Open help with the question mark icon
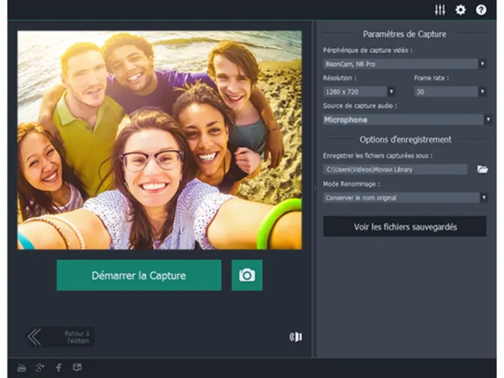The height and width of the screenshot is (378, 504). tap(481, 10)
